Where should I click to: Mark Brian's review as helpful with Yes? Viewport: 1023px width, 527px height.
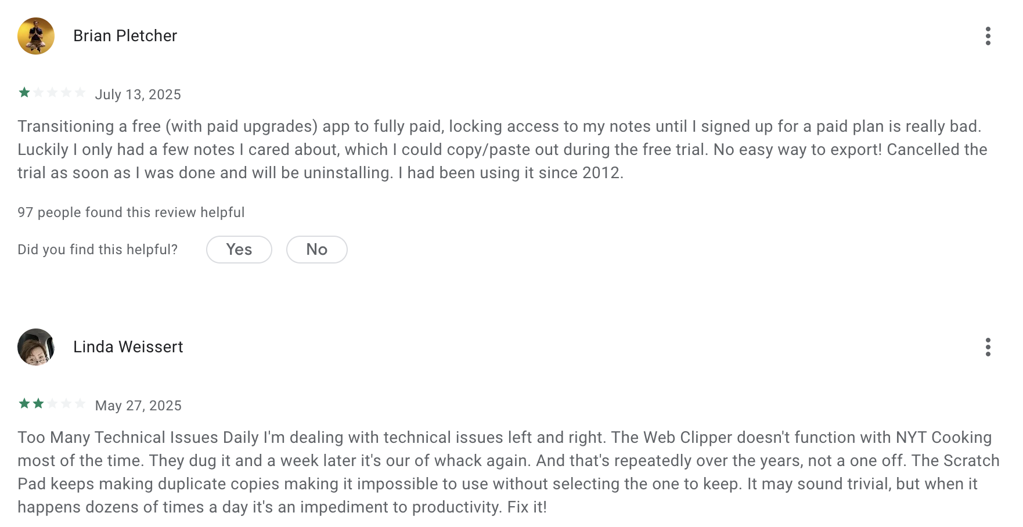(239, 249)
